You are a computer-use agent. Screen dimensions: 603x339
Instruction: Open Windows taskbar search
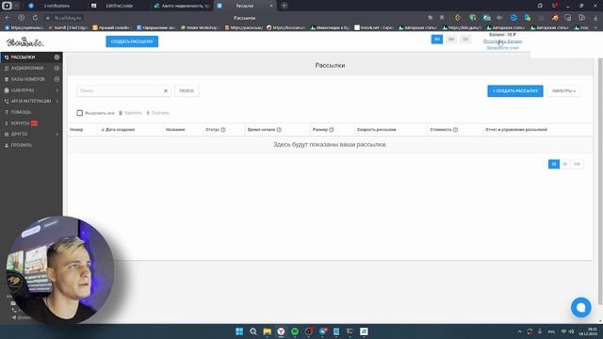point(253,331)
